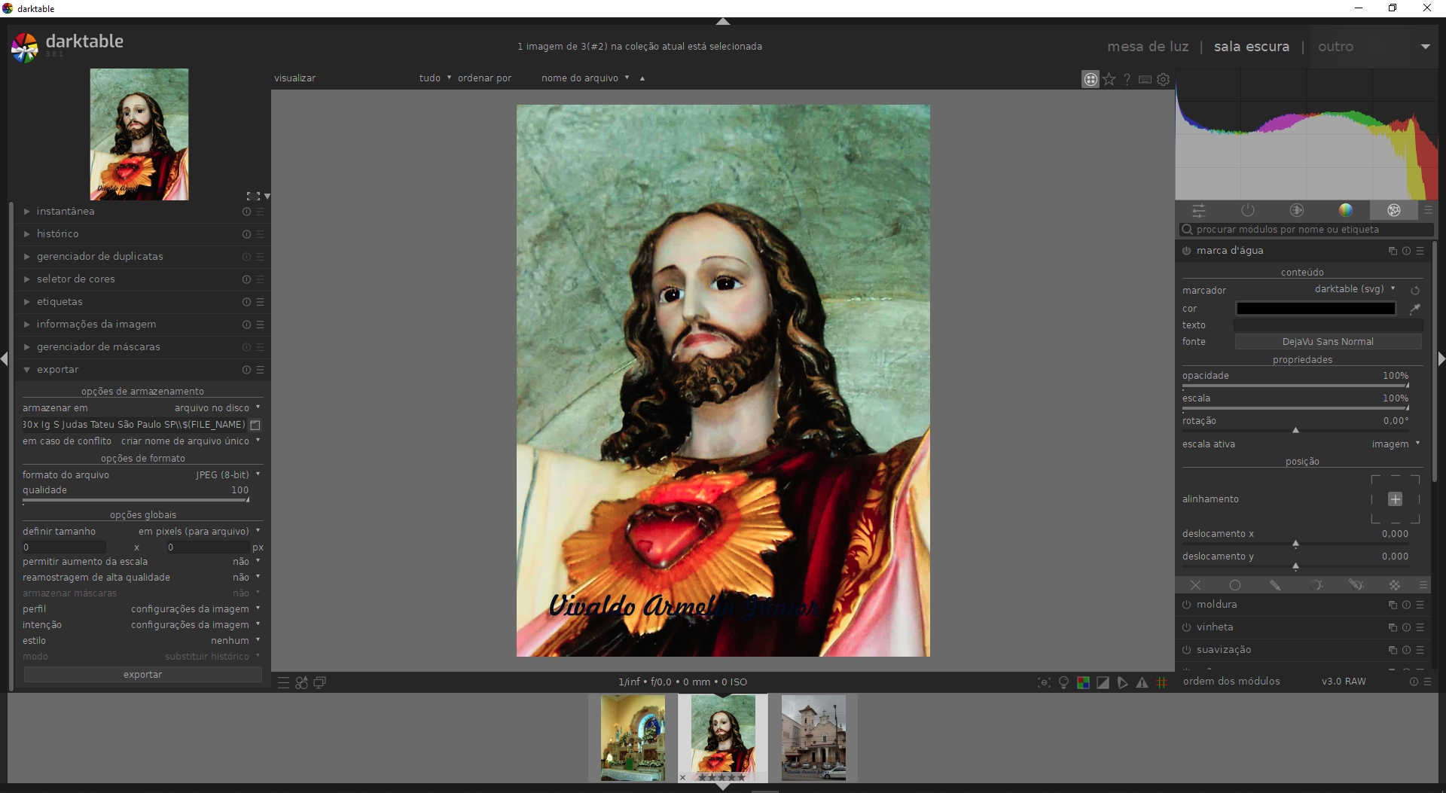The height and width of the screenshot is (793, 1446).
Task: Open styles quick access icon
Action: click(301, 683)
